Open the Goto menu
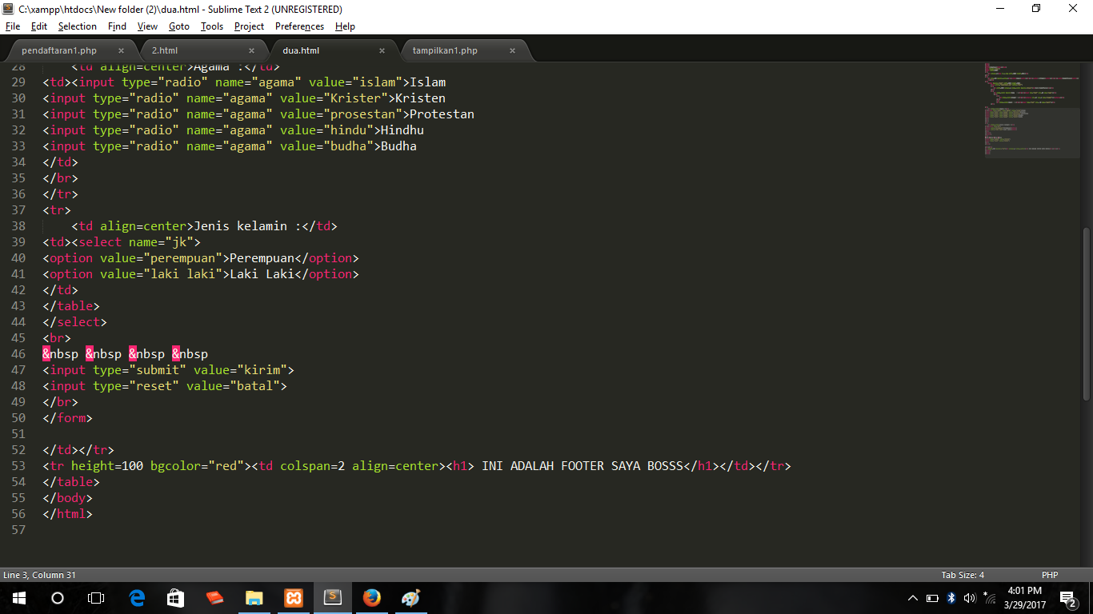This screenshot has height=614, width=1093. [x=179, y=26]
